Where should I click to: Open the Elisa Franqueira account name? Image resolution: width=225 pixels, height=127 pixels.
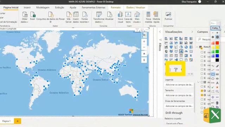click(189, 2)
